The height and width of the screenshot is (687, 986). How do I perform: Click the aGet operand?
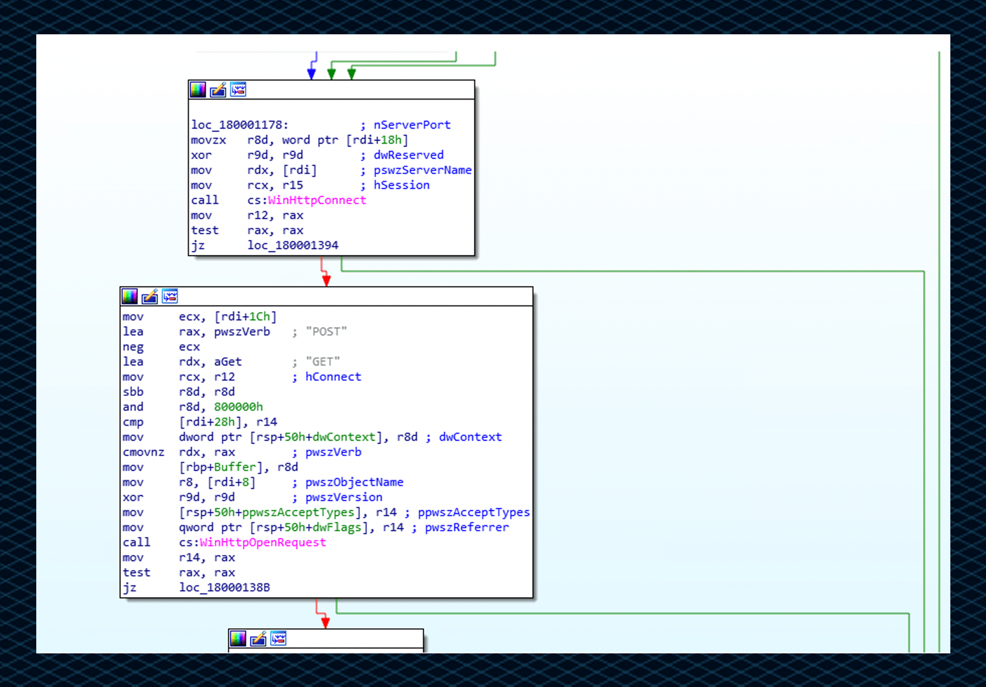pos(228,362)
